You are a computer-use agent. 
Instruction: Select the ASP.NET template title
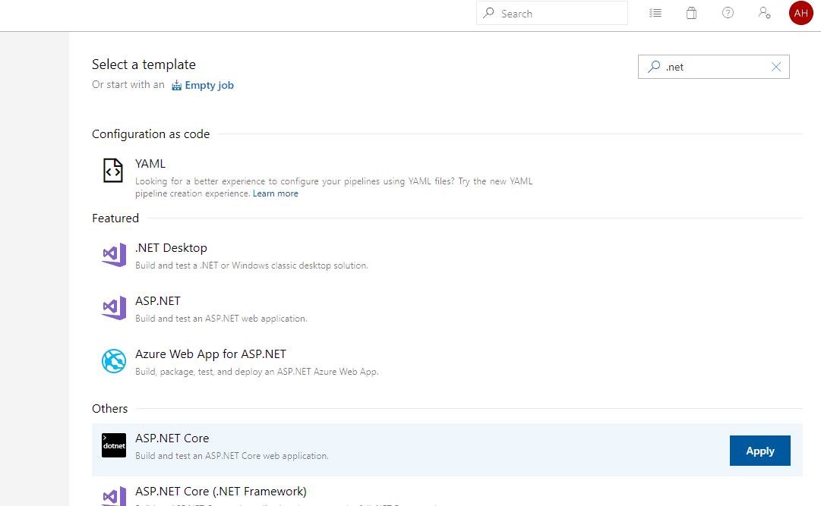pyautogui.click(x=158, y=301)
